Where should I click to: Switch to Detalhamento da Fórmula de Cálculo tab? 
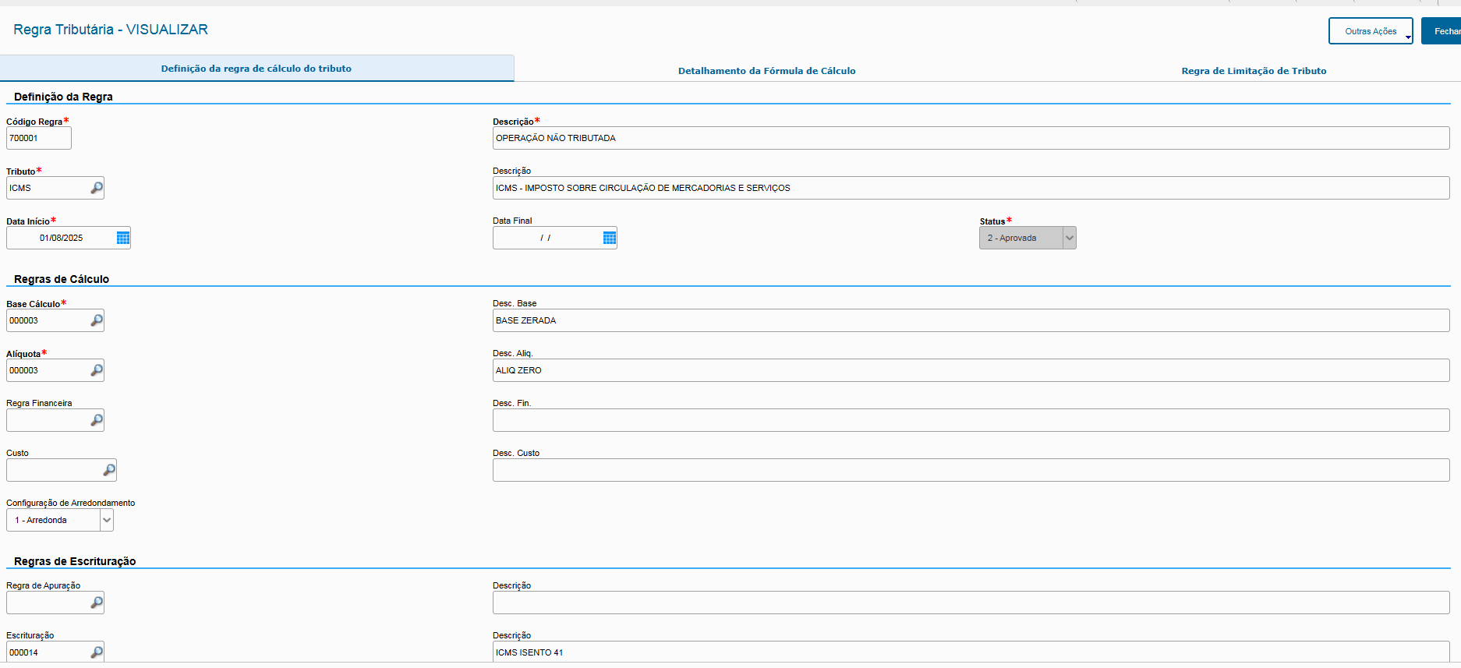766,71
